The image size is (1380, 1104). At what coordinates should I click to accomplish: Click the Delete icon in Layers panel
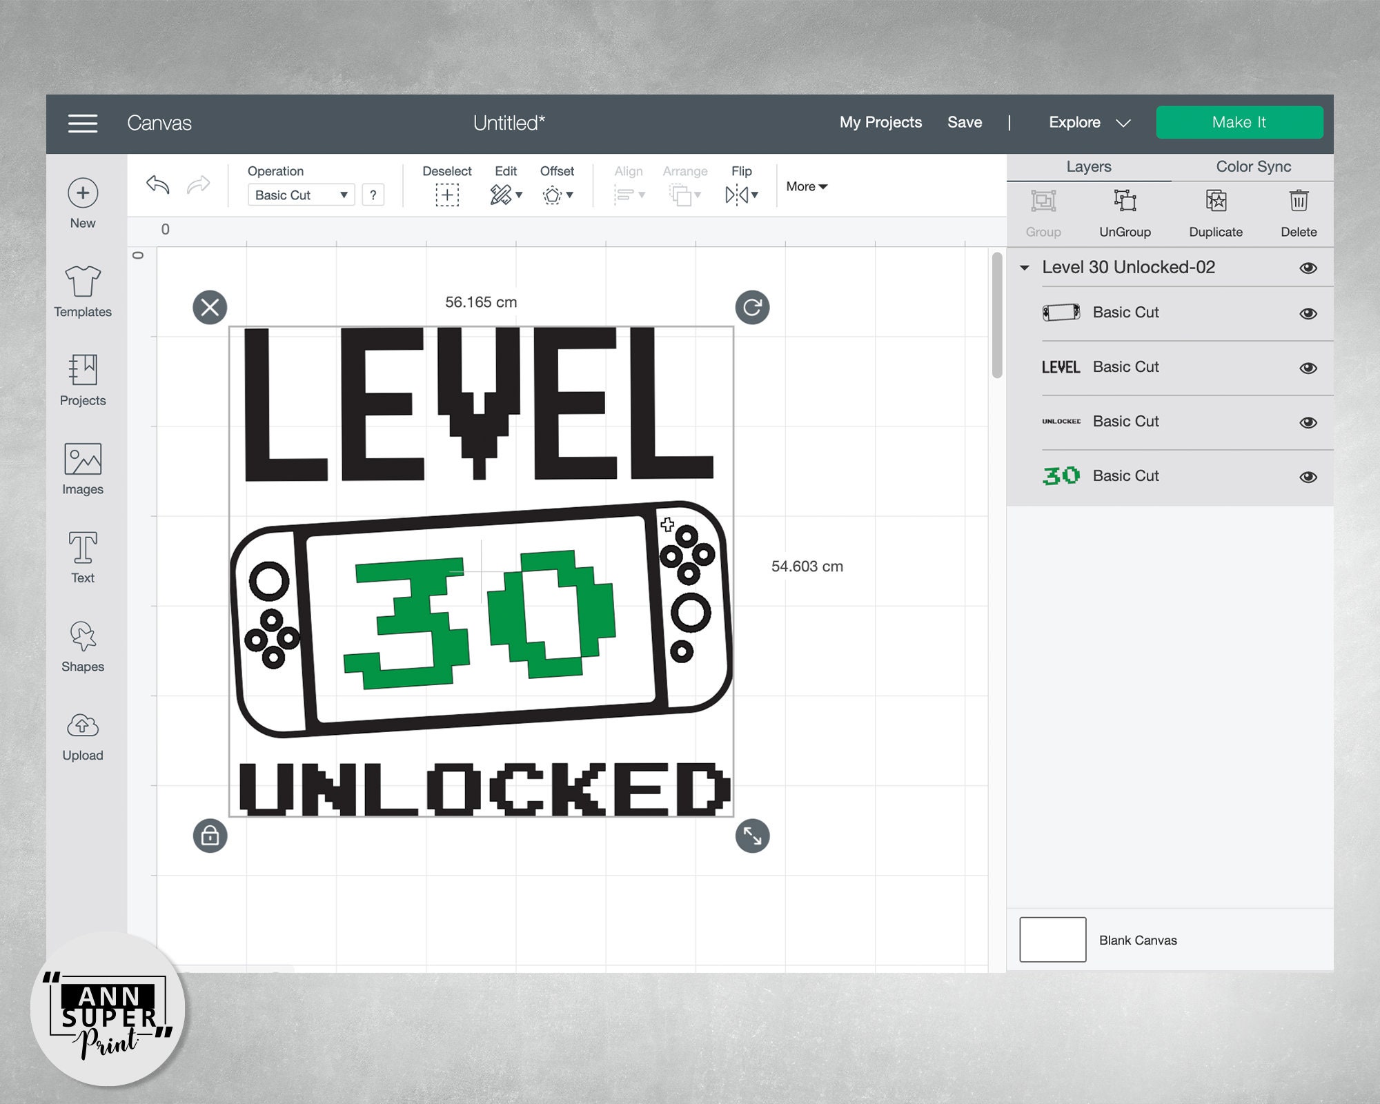click(1299, 201)
